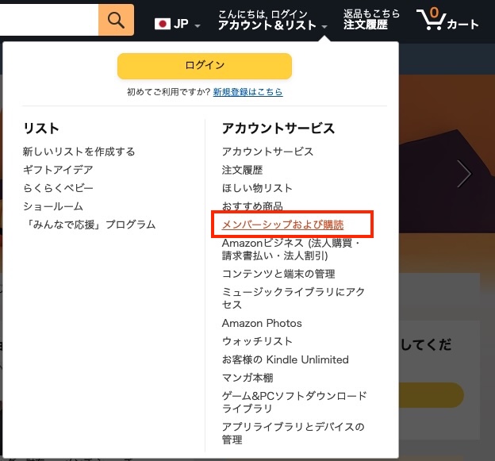Open コンテンツと端末の管理 link
495x461 pixels.
[278, 274]
